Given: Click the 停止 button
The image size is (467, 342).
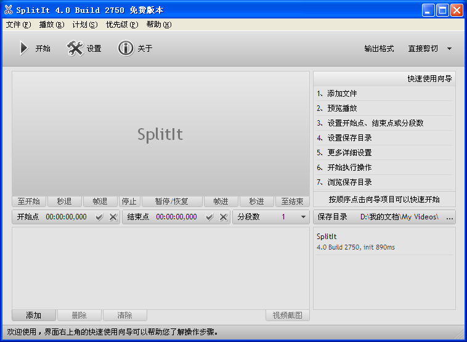Looking at the screenshot, I should (129, 202).
